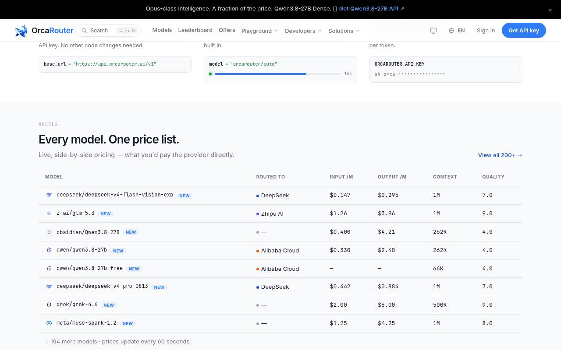Open the EN language selector
This screenshot has width=561, height=350.
point(457,31)
